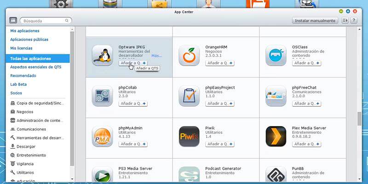The width and height of the screenshot is (368, 184).
Task: Open the orange file manager desktop icon
Action: pyautogui.click(x=258, y=4)
